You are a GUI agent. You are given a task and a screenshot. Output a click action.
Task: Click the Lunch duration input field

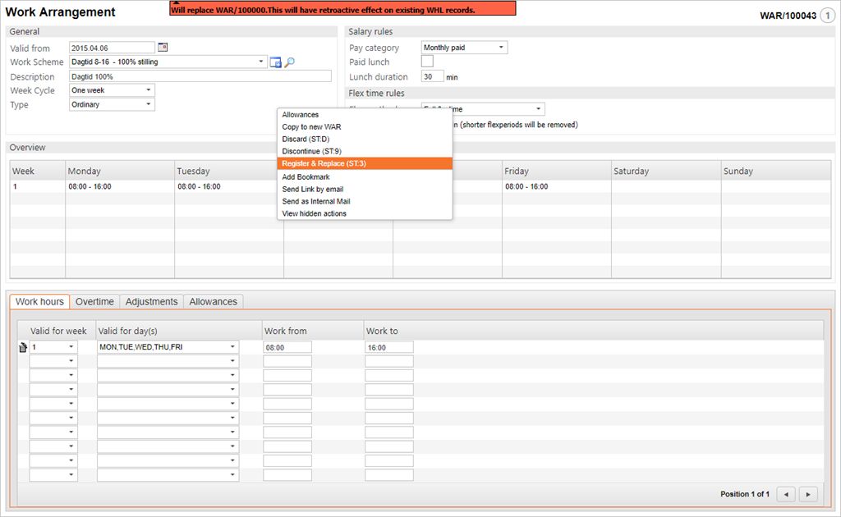[x=432, y=76]
